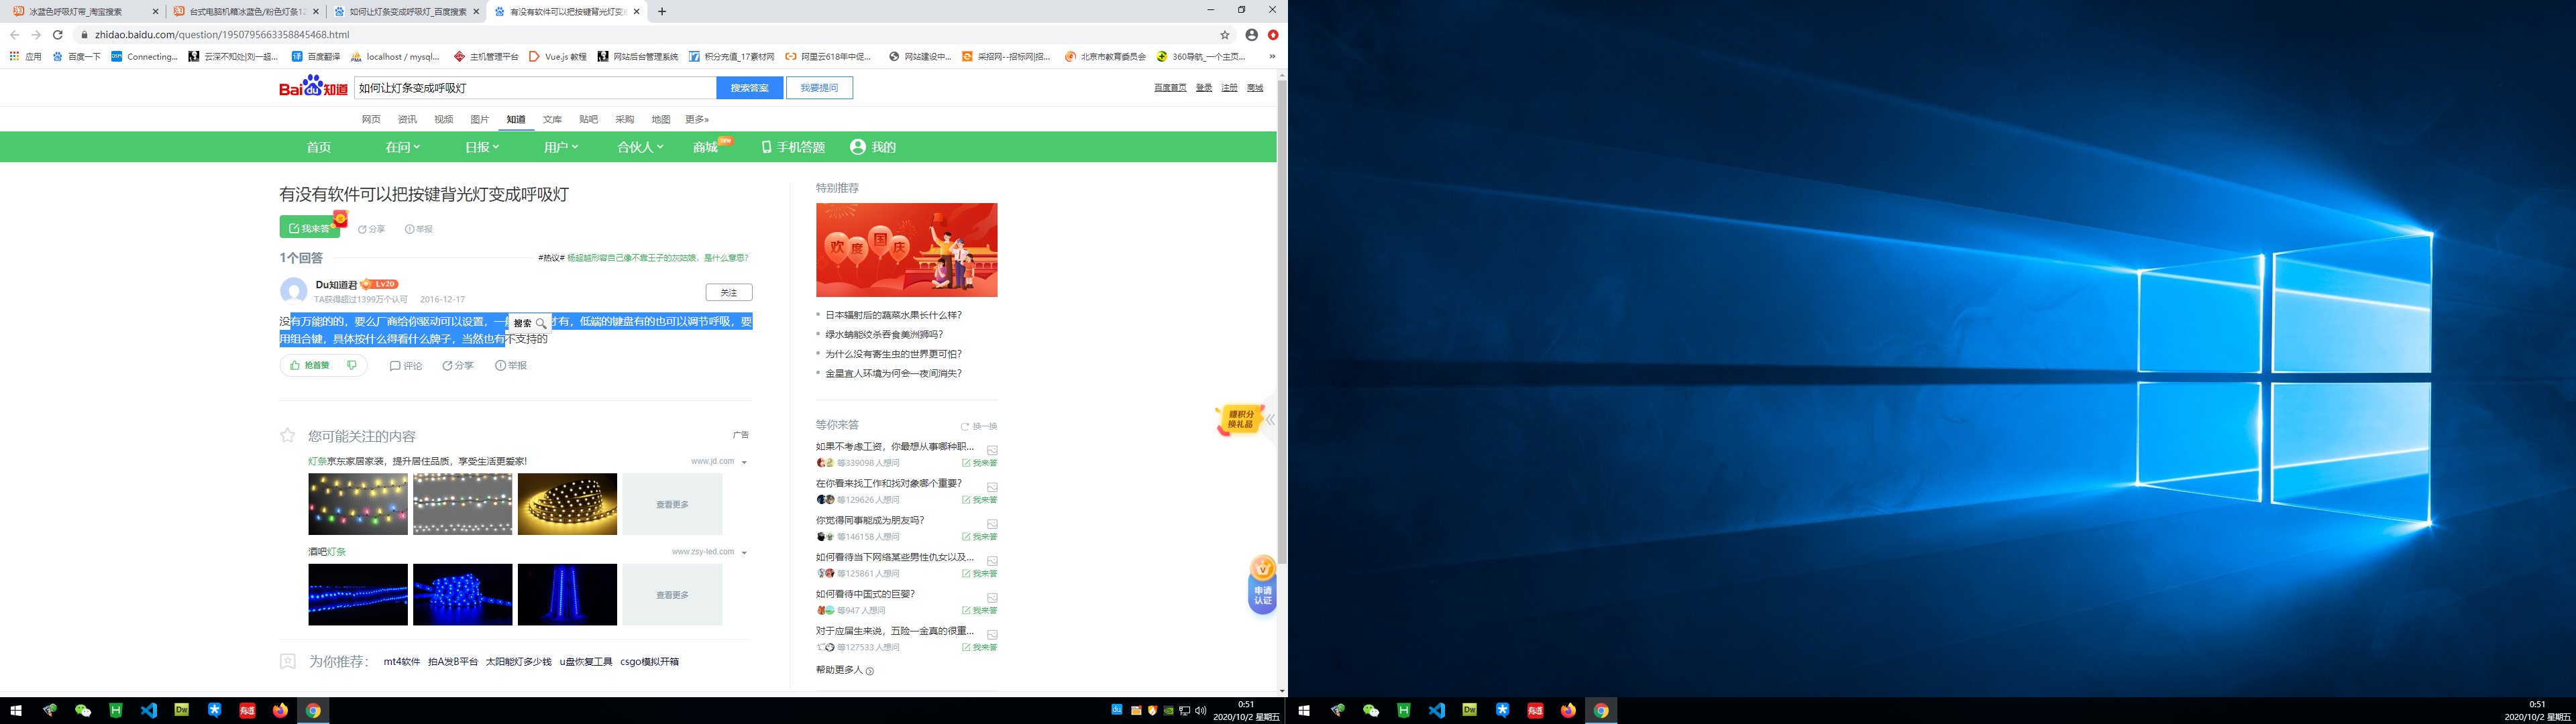Expand the 在问 dropdown in the green navbar
The width and height of the screenshot is (2576, 724).
pos(402,147)
